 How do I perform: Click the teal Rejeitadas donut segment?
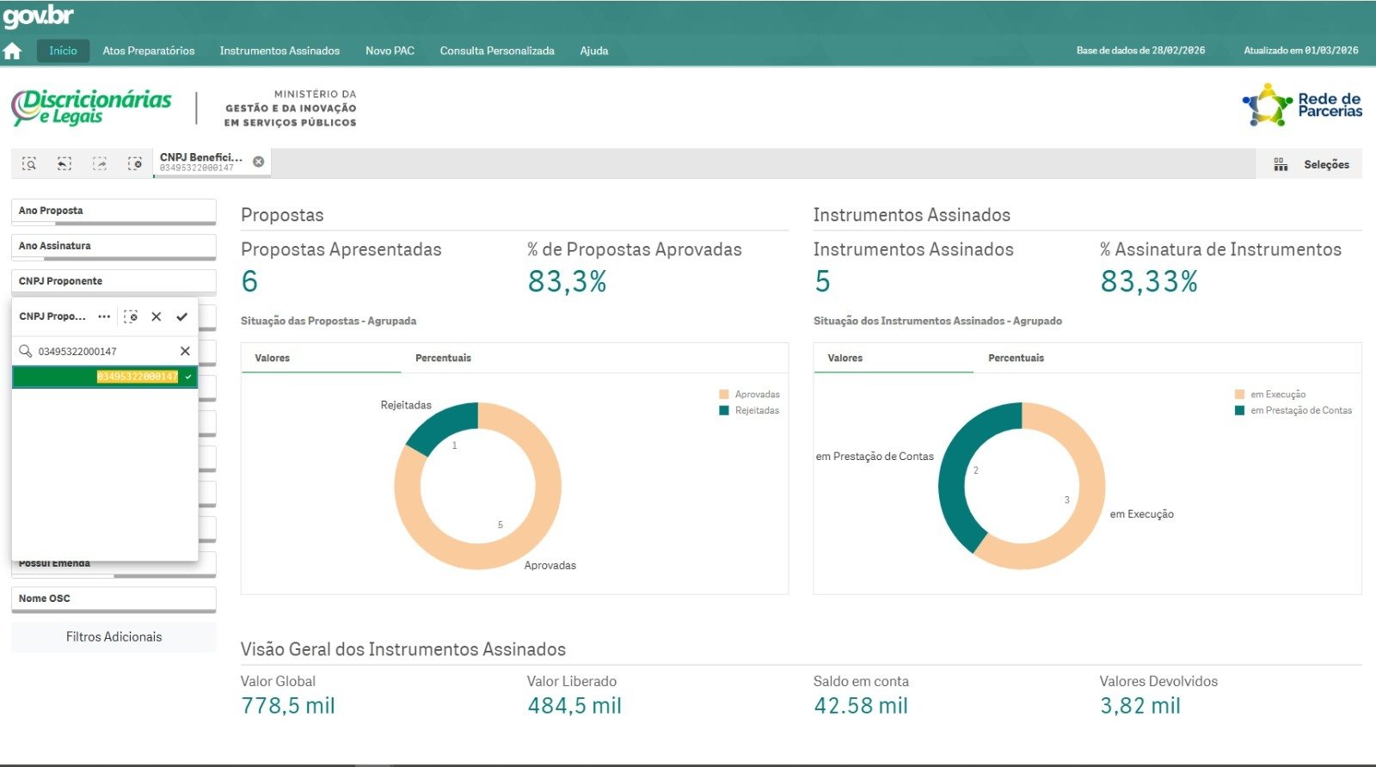click(441, 423)
